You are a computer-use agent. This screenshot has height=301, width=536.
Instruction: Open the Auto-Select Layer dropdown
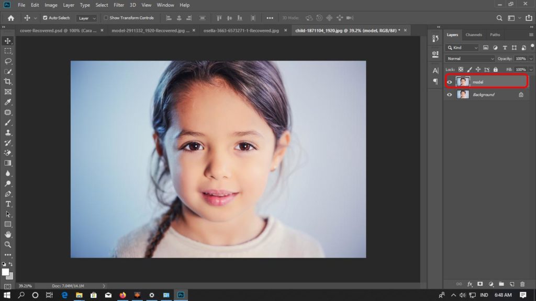(x=87, y=18)
